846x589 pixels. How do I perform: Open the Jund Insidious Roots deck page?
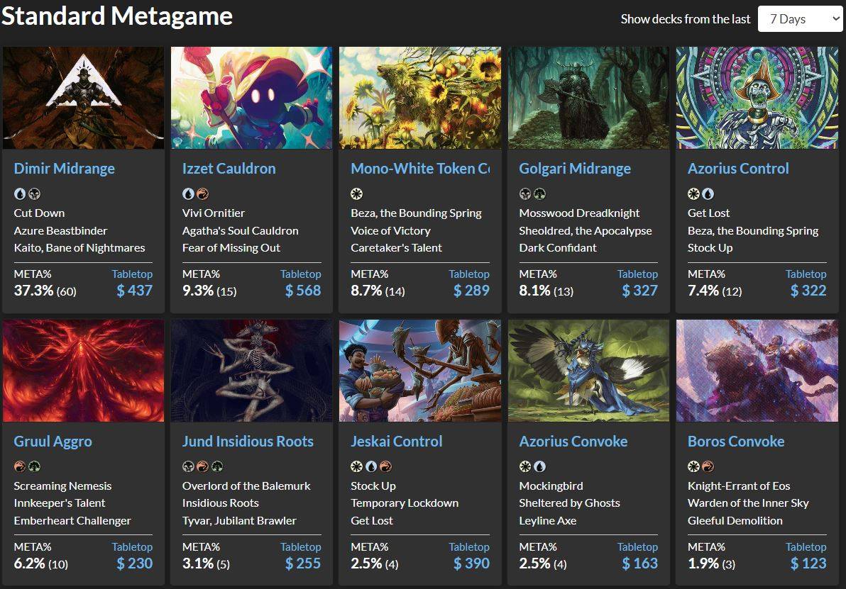point(248,442)
